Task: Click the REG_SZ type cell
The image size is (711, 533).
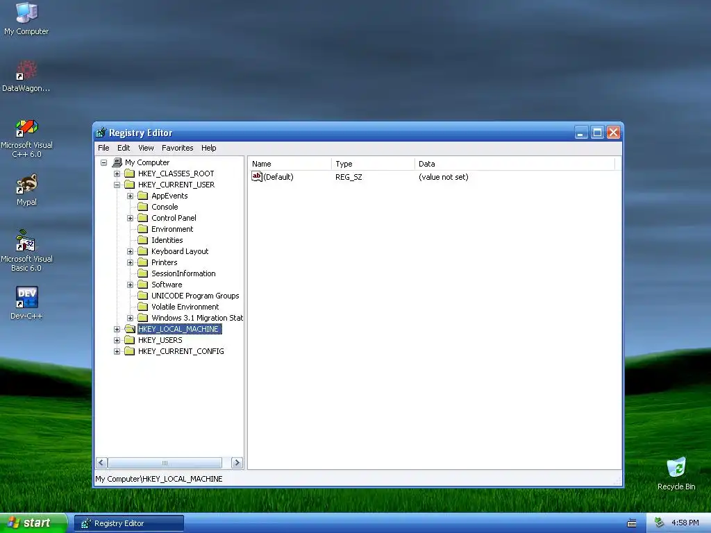Action: [x=349, y=177]
